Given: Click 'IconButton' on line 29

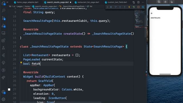Looking at the screenshot, I should click(x=57, y=98).
